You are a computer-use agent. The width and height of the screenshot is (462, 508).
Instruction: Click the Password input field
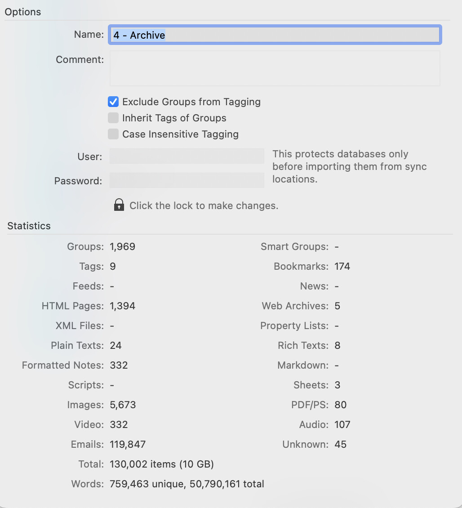tap(187, 180)
